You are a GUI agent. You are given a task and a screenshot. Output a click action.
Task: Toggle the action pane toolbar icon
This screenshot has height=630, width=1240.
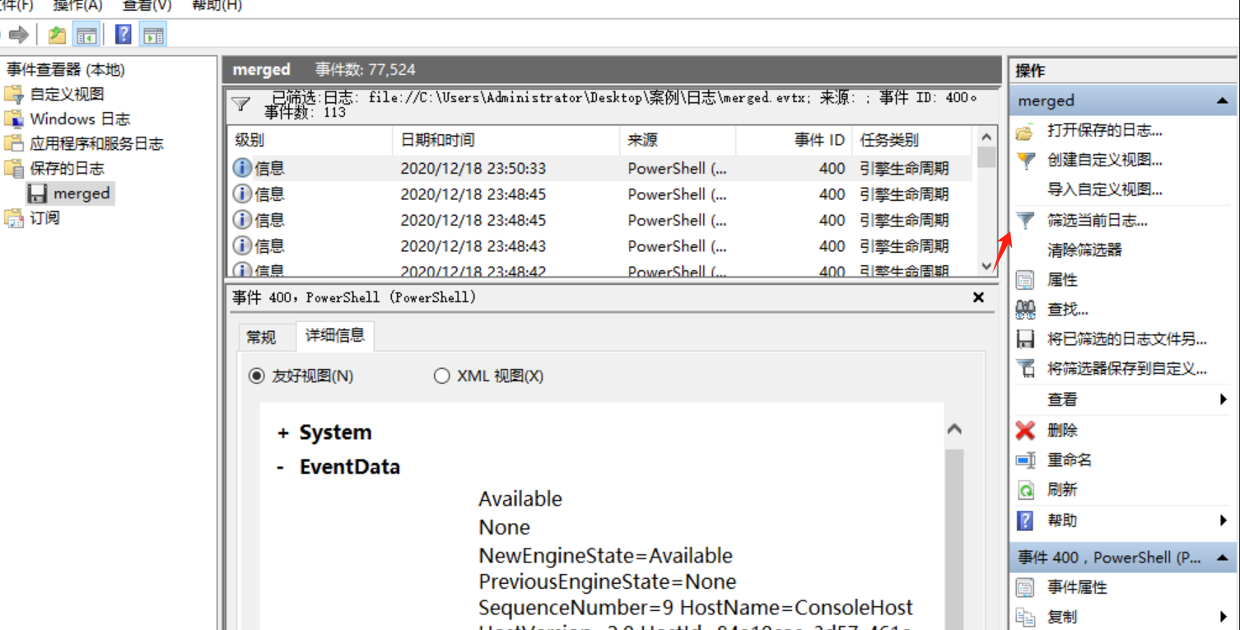tap(153, 35)
